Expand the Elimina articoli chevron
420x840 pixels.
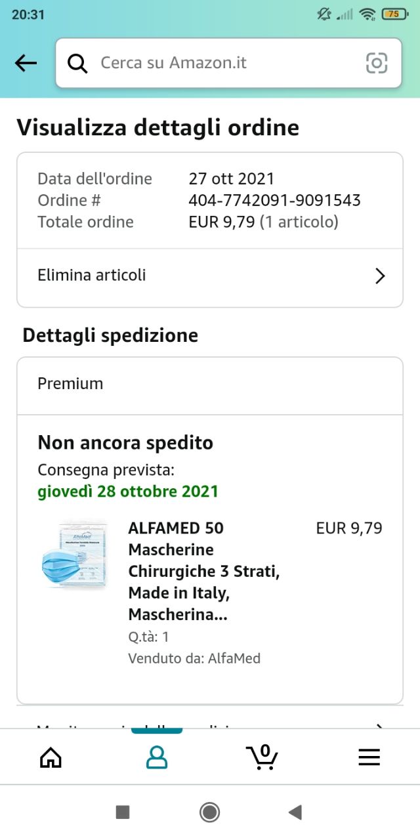pyautogui.click(x=379, y=276)
